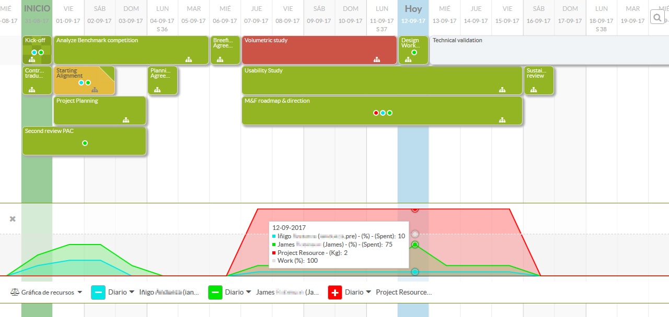Open the Diario dropdown for James
669x317 pixels.
pyautogui.click(x=238, y=292)
